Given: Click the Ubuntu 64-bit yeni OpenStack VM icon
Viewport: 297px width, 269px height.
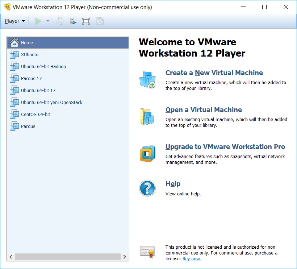Looking at the screenshot, I should (14, 102).
